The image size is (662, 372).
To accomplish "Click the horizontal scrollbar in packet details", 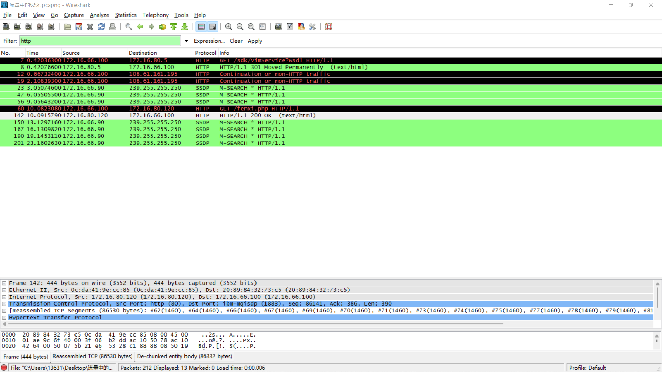I will click(255, 324).
